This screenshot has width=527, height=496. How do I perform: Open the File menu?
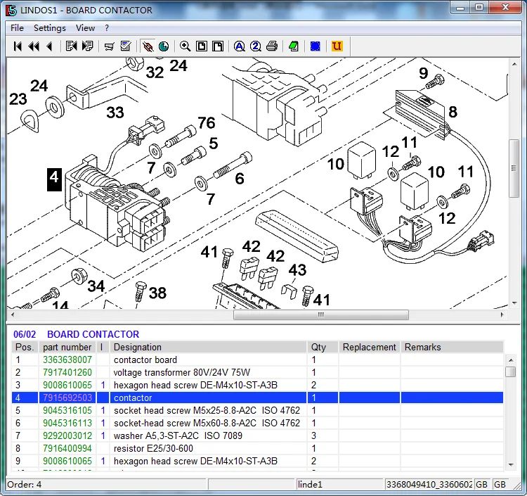17,28
